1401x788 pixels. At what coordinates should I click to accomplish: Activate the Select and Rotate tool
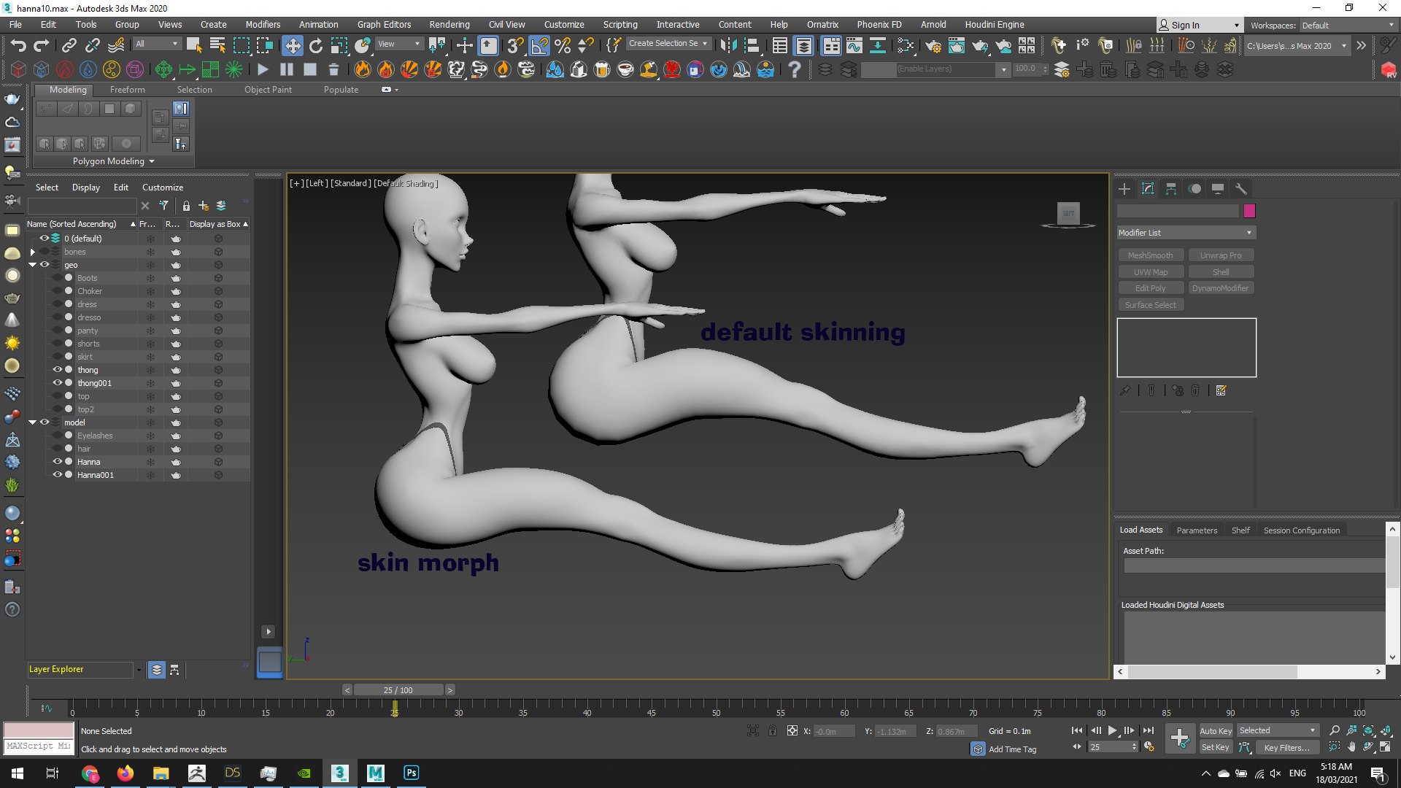click(x=316, y=46)
